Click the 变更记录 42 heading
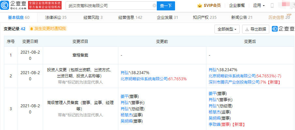The image size is (295, 130). click(x=14, y=29)
